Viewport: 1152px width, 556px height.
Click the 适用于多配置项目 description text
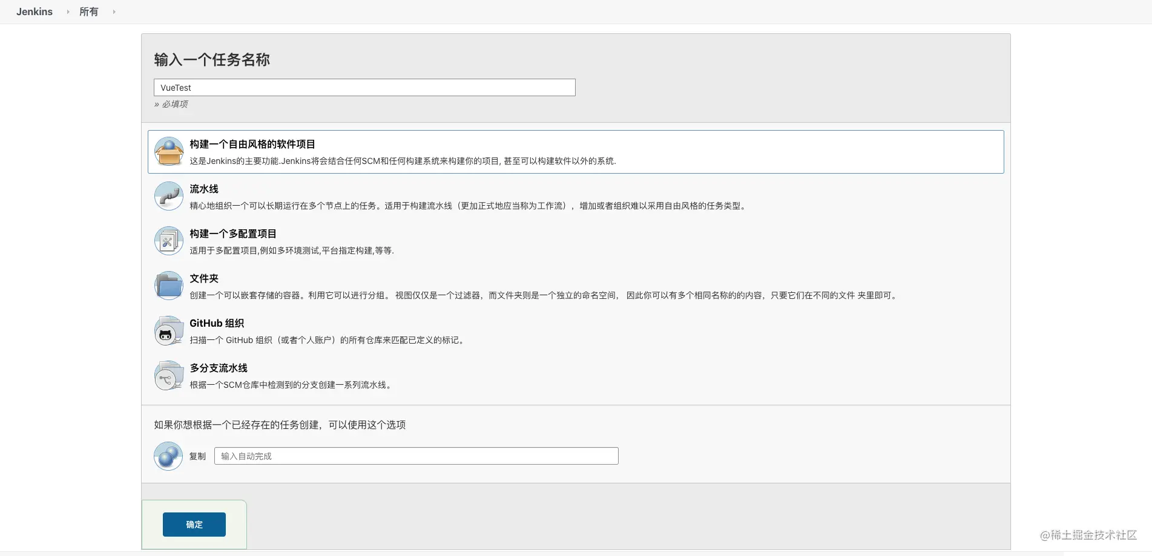pos(292,250)
